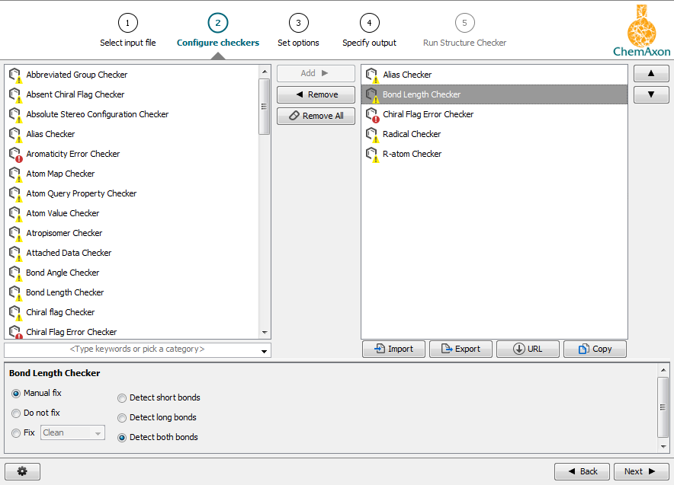The image size is (674, 485).
Task: Enable Detect short bonds option
Action: (122, 397)
